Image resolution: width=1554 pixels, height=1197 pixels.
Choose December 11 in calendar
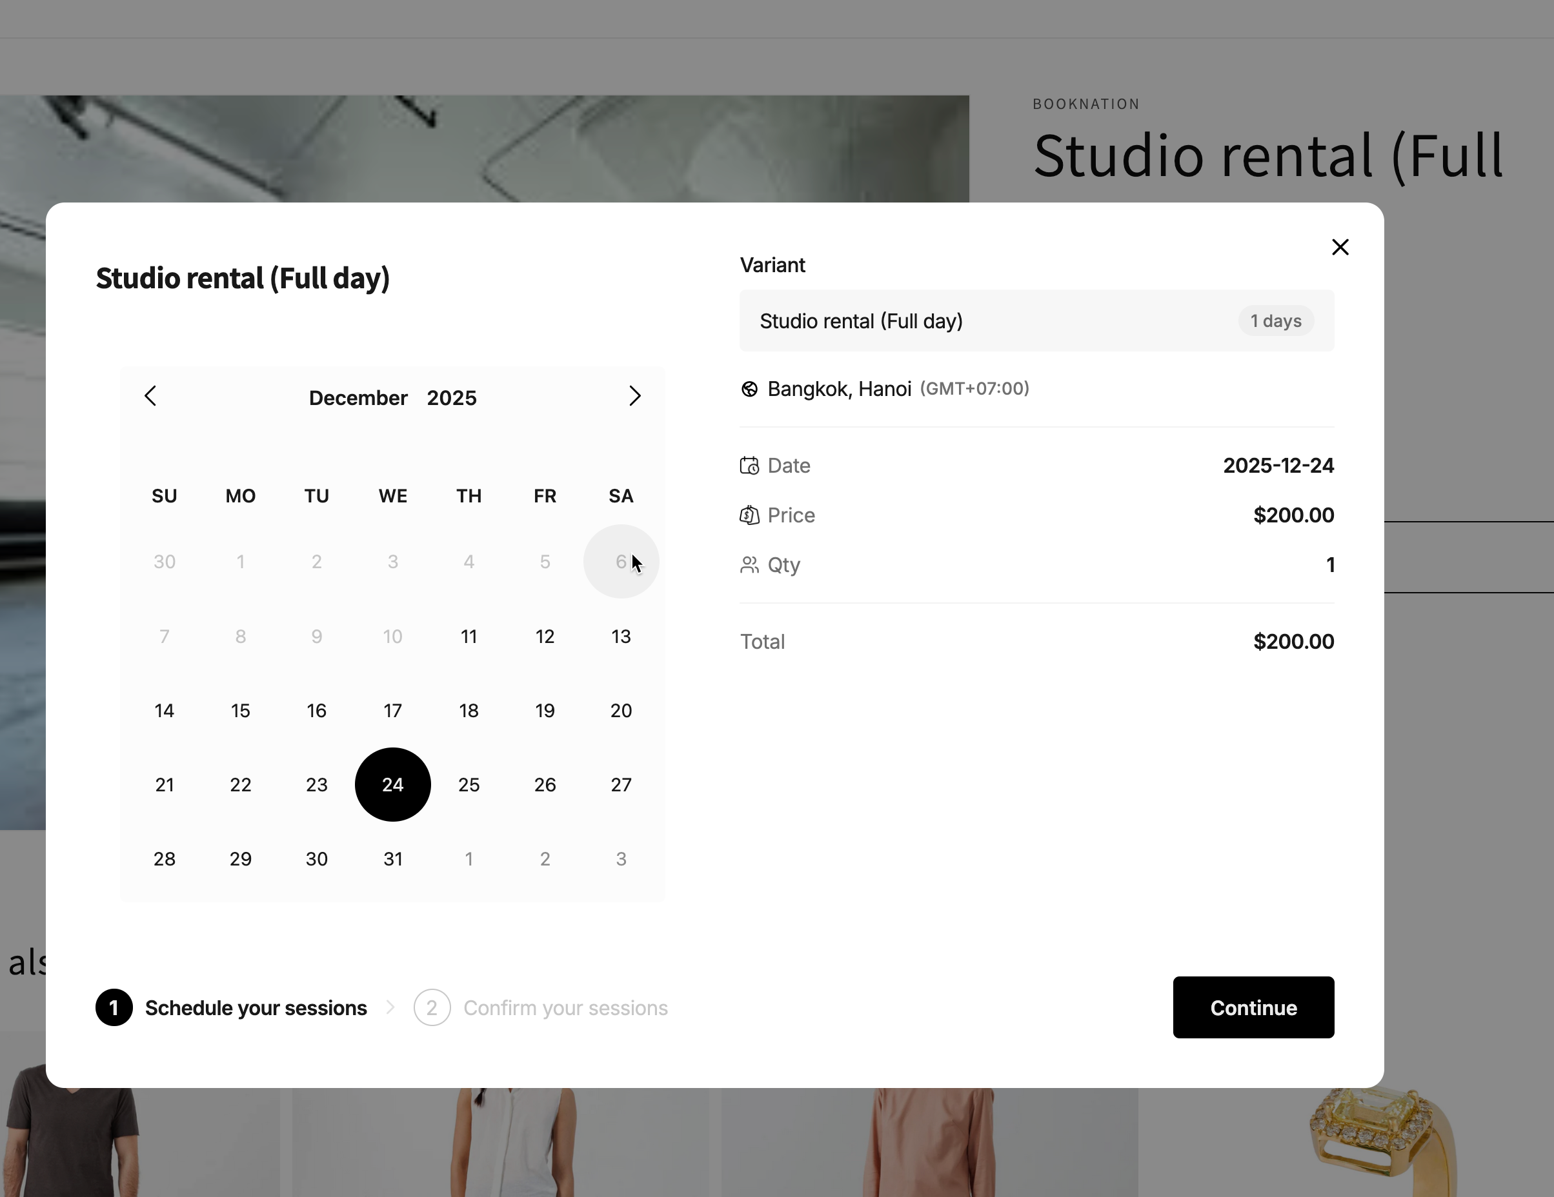click(x=469, y=637)
